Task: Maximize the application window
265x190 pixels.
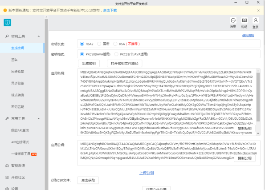Action: (x=247, y=2)
